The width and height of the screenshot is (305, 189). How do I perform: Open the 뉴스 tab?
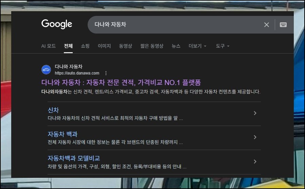(x=176, y=46)
